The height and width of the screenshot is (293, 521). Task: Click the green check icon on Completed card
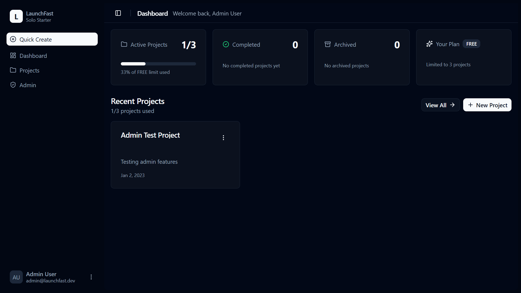pyautogui.click(x=226, y=44)
